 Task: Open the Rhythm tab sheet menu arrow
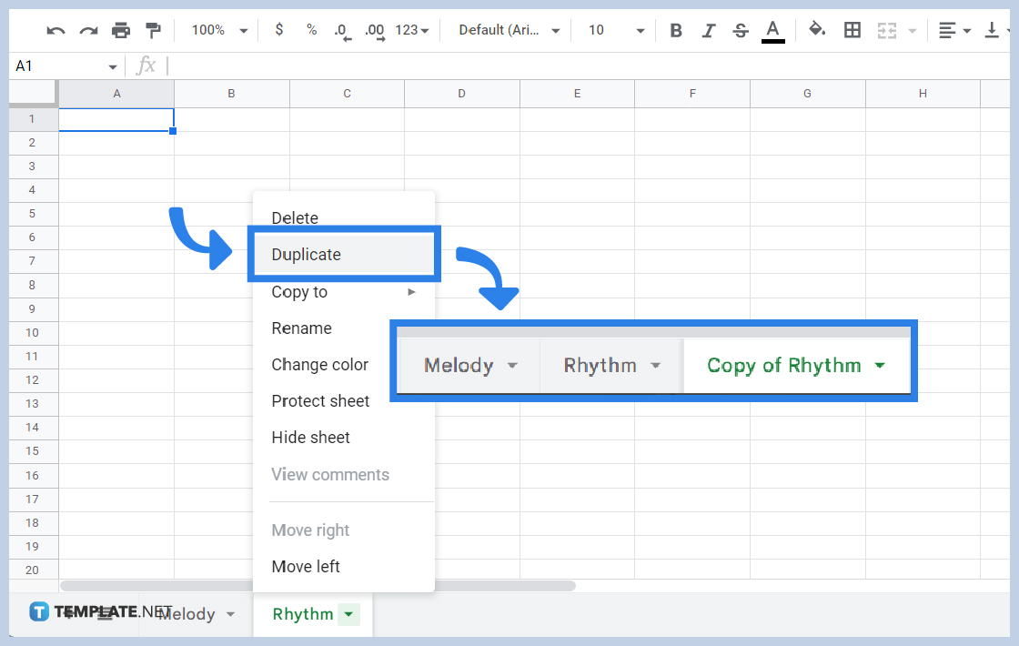[x=349, y=614]
